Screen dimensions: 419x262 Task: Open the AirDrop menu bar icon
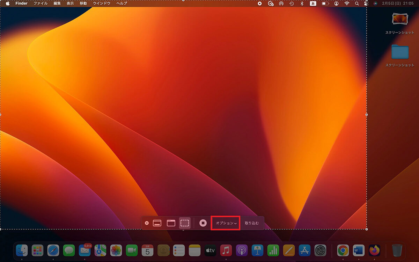(x=281, y=3)
